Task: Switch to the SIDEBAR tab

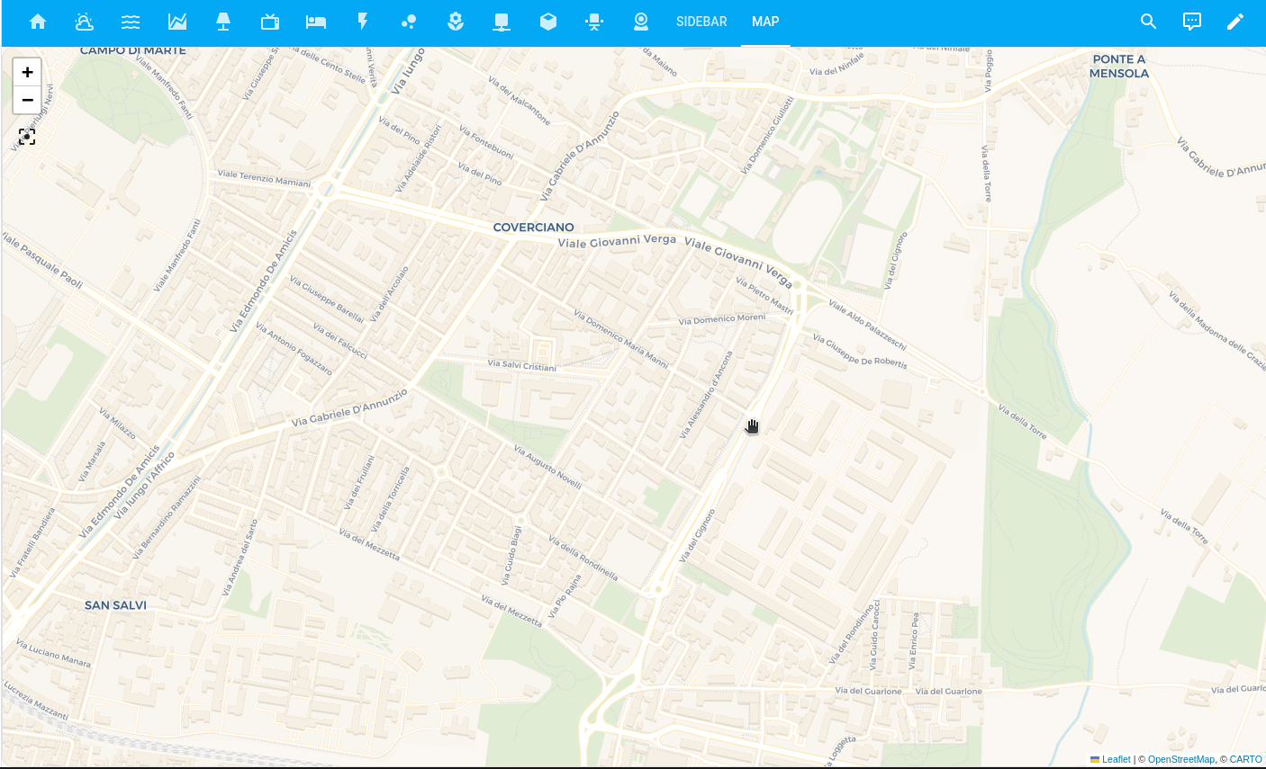Action: tap(701, 21)
